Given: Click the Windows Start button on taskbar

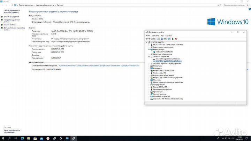Looking at the screenshot, I should tap(2, 138).
